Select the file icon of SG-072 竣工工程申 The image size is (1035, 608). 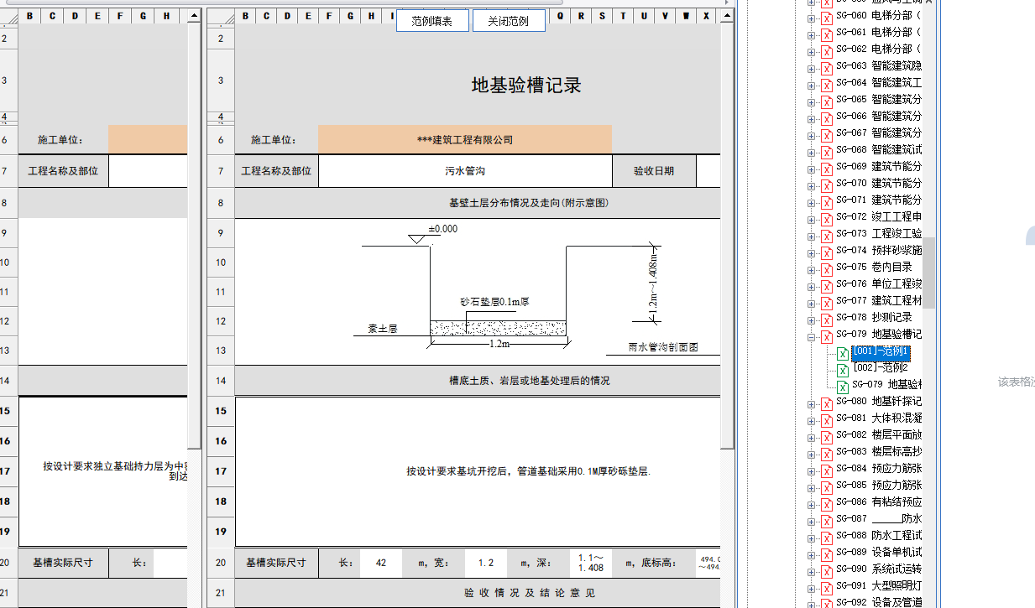tap(826, 219)
